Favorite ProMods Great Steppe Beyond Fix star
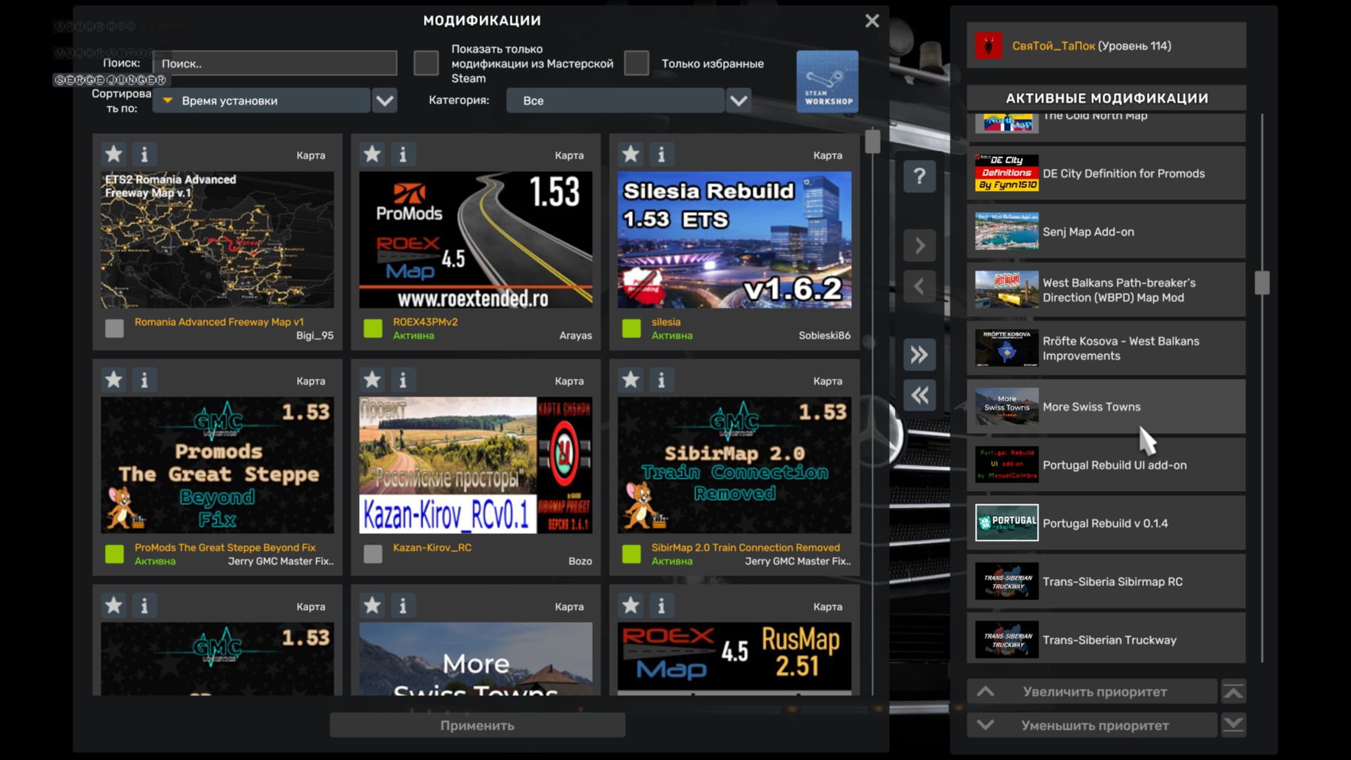Screen dimensions: 1351x760 (113, 380)
